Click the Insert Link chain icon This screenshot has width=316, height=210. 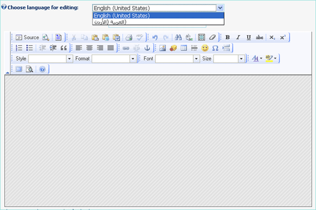click(x=126, y=48)
